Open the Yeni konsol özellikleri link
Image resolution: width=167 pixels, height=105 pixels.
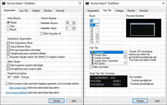pos(16,93)
